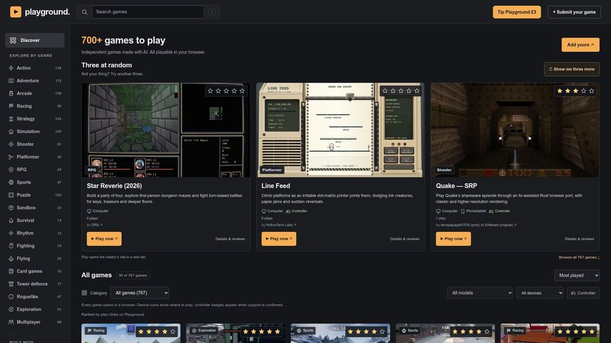Open the Simulation genre icon

[x=11, y=131]
